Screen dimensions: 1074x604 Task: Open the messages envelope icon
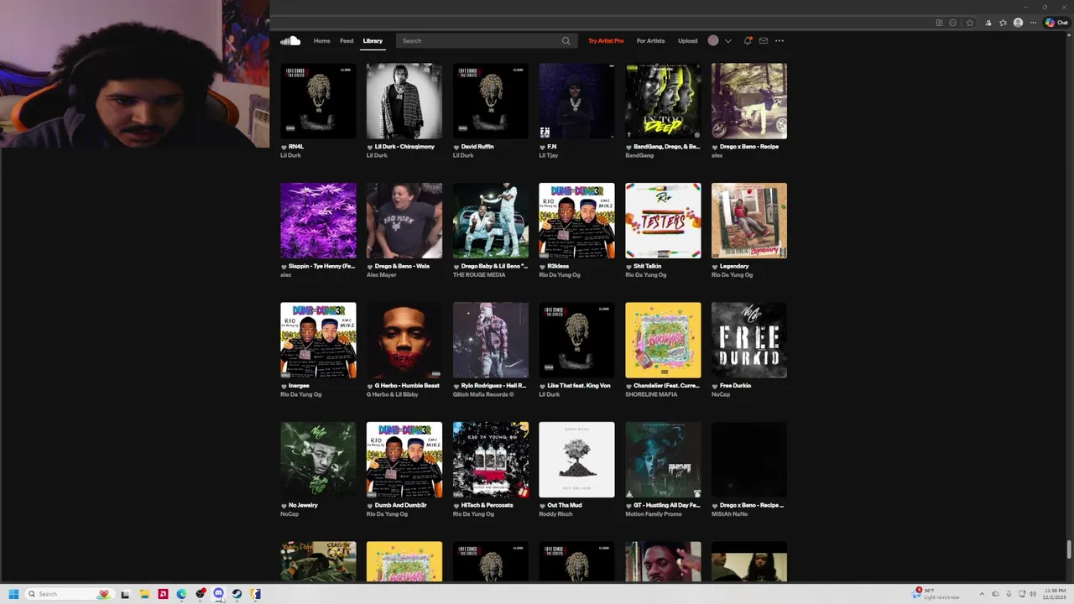[764, 40]
